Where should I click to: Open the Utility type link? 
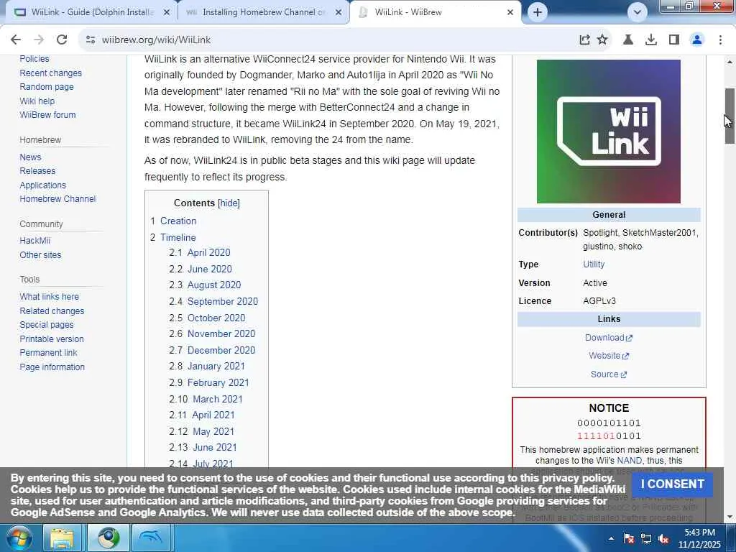tap(594, 264)
